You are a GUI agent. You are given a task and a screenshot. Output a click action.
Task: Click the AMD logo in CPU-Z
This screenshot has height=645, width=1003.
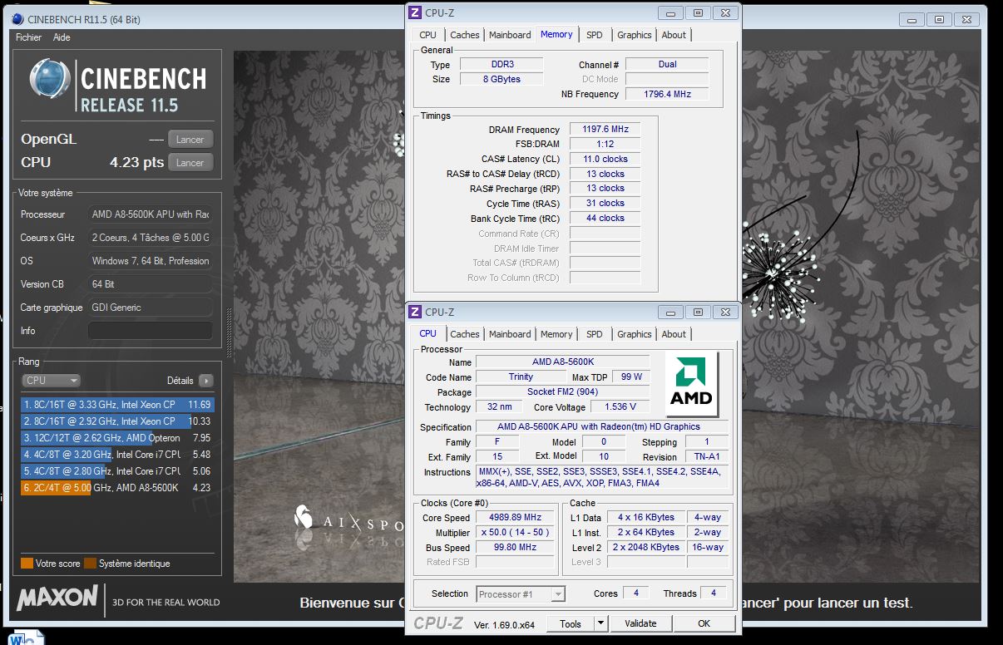click(692, 382)
